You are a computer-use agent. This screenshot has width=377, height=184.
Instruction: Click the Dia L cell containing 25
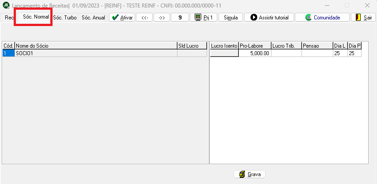point(340,53)
